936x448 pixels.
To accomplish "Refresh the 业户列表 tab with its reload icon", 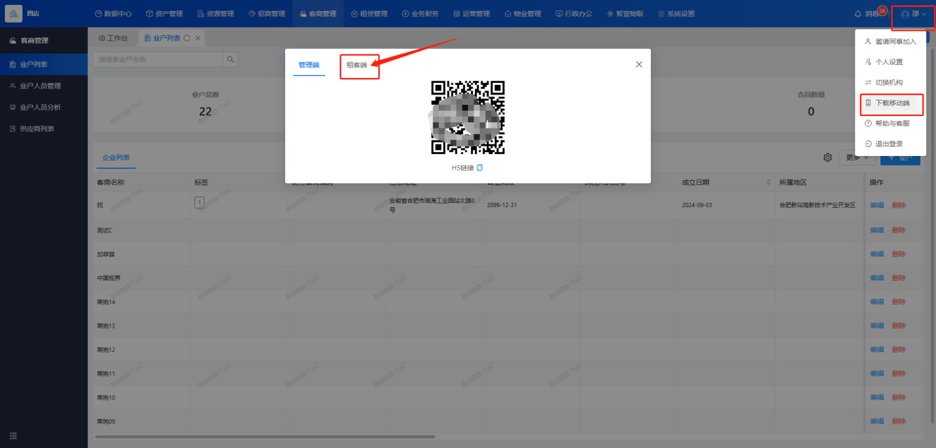I will (187, 38).
